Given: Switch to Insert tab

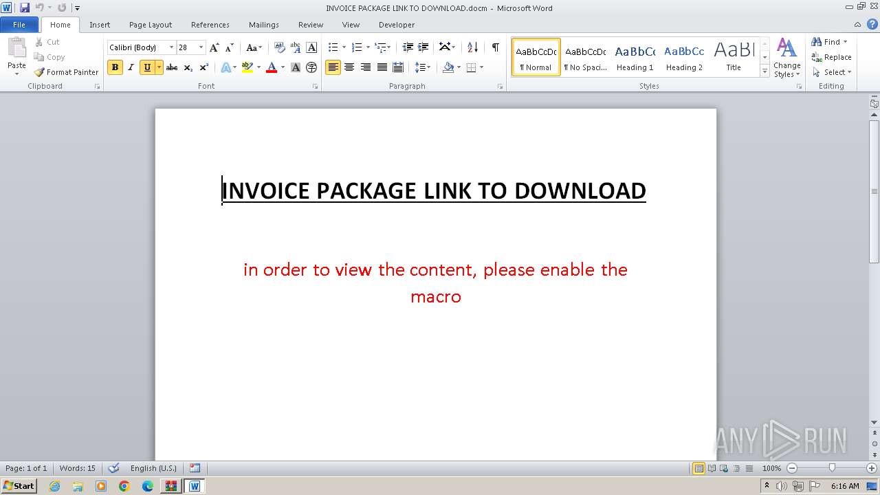Looking at the screenshot, I should click(x=100, y=25).
